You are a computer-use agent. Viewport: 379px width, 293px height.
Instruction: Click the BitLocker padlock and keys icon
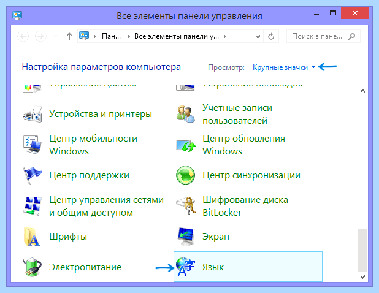point(186,206)
